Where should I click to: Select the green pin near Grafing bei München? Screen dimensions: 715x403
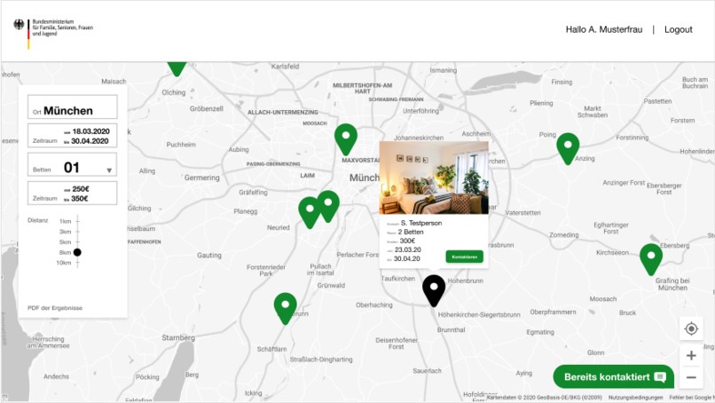tap(651, 259)
